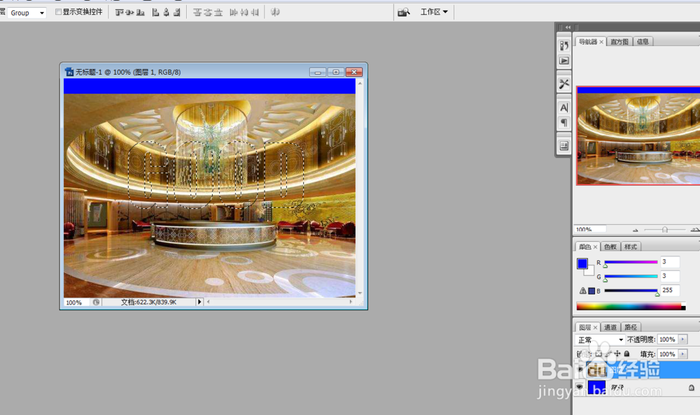This screenshot has width=700, height=415.
Task: Click the distribute left edges icon
Action: [x=234, y=13]
